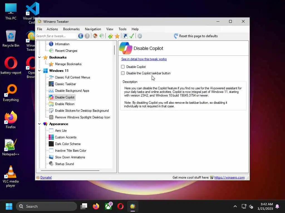Collapse the Bookmarks tree section
This screenshot has width=285, height=213.
click(39, 57)
